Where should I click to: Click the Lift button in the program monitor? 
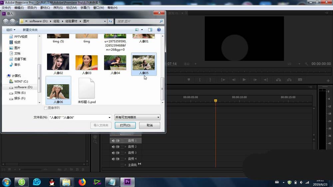278,80
